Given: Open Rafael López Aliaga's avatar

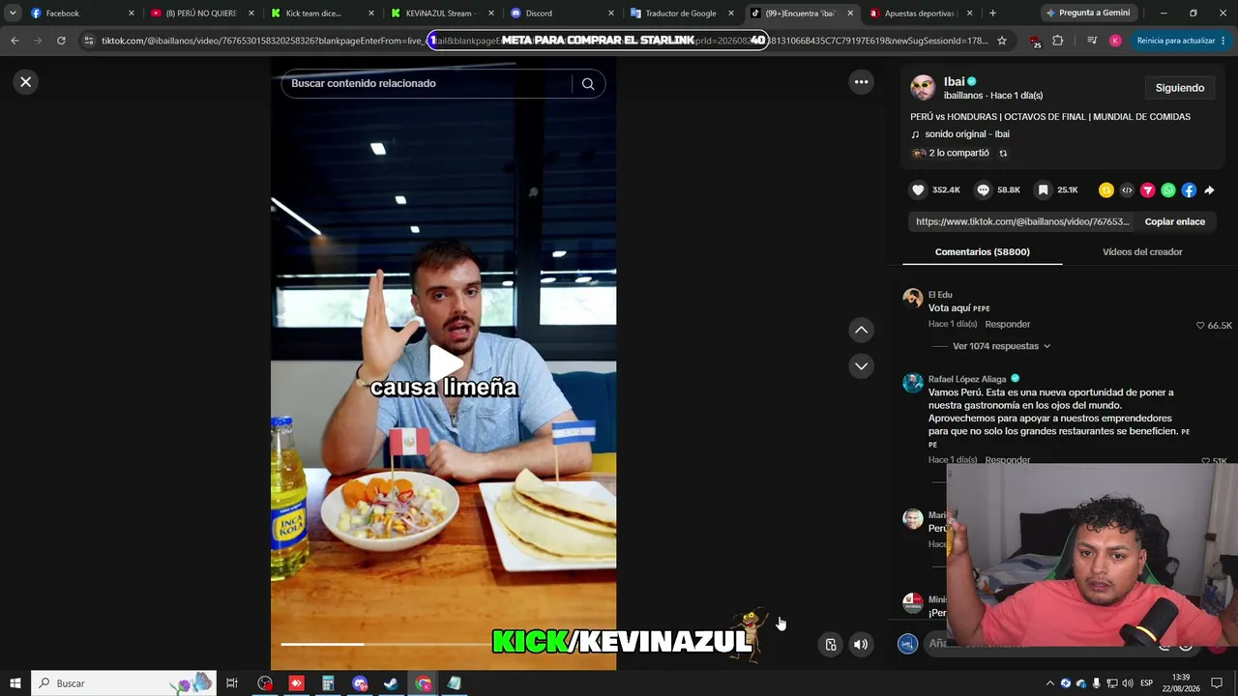Looking at the screenshot, I should pyautogui.click(x=913, y=382).
